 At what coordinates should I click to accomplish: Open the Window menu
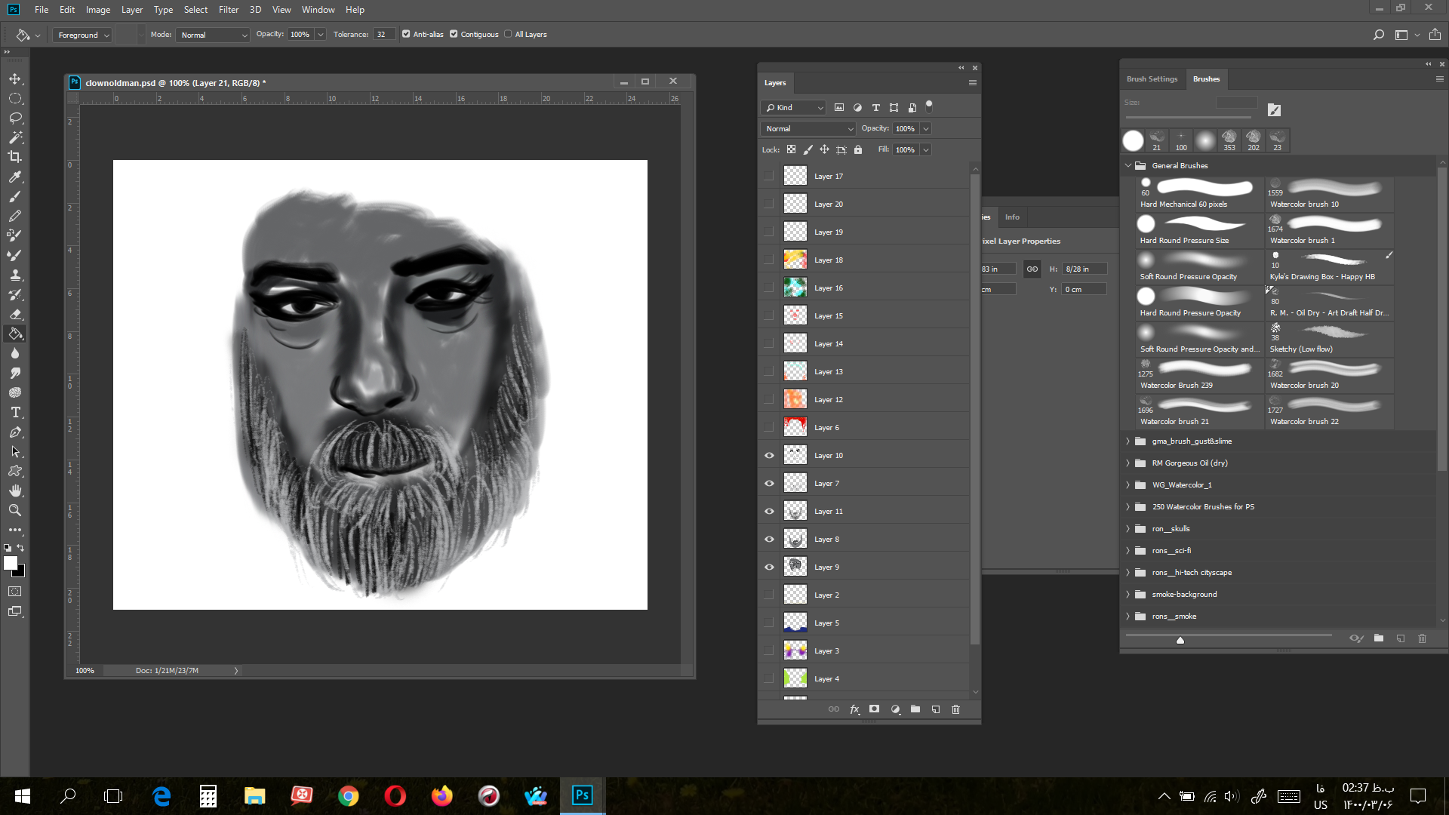tap(318, 10)
